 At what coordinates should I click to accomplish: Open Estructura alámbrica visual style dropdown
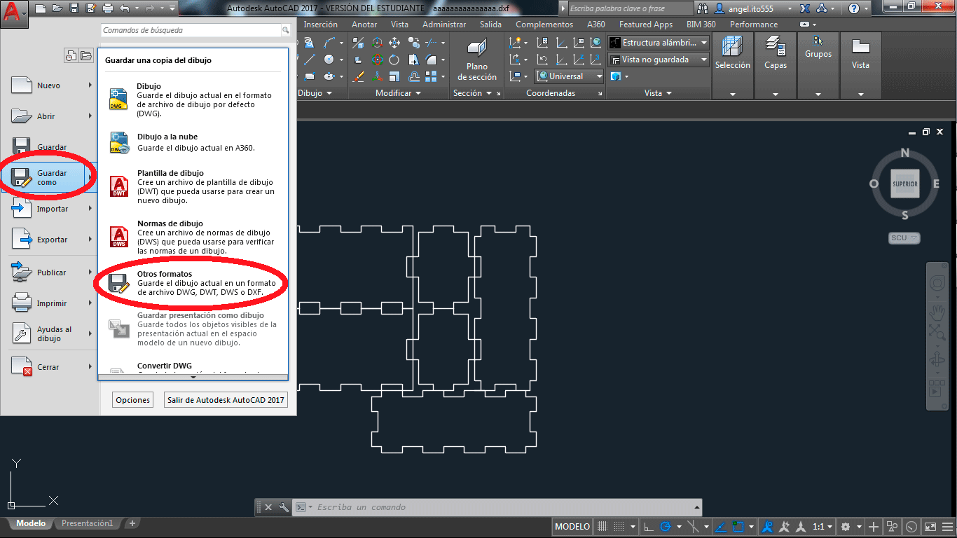click(x=659, y=43)
